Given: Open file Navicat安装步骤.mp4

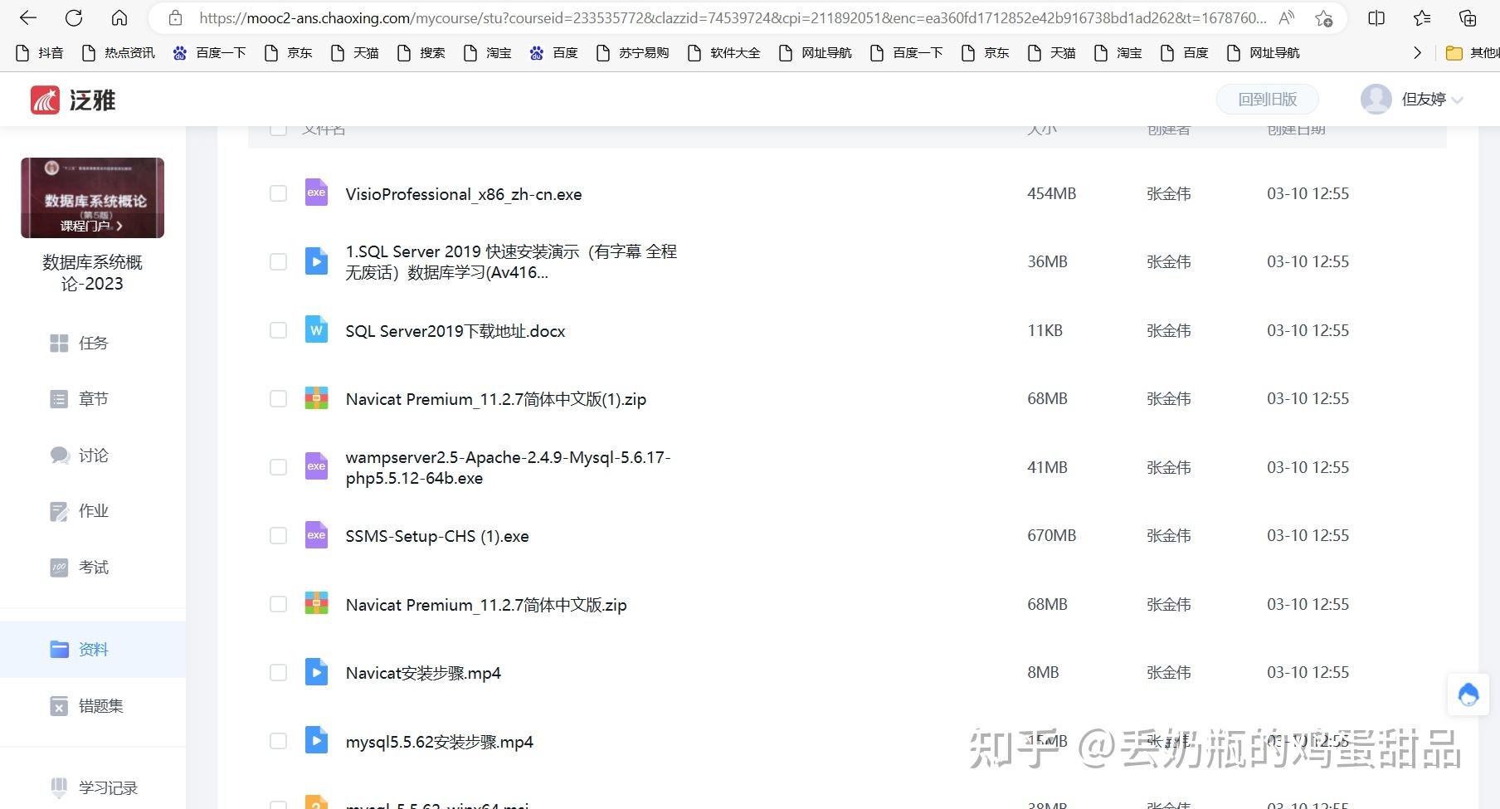Looking at the screenshot, I should (x=423, y=673).
